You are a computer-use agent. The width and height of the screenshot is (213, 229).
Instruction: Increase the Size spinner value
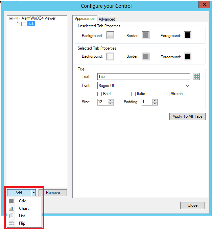tap(111, 101)
